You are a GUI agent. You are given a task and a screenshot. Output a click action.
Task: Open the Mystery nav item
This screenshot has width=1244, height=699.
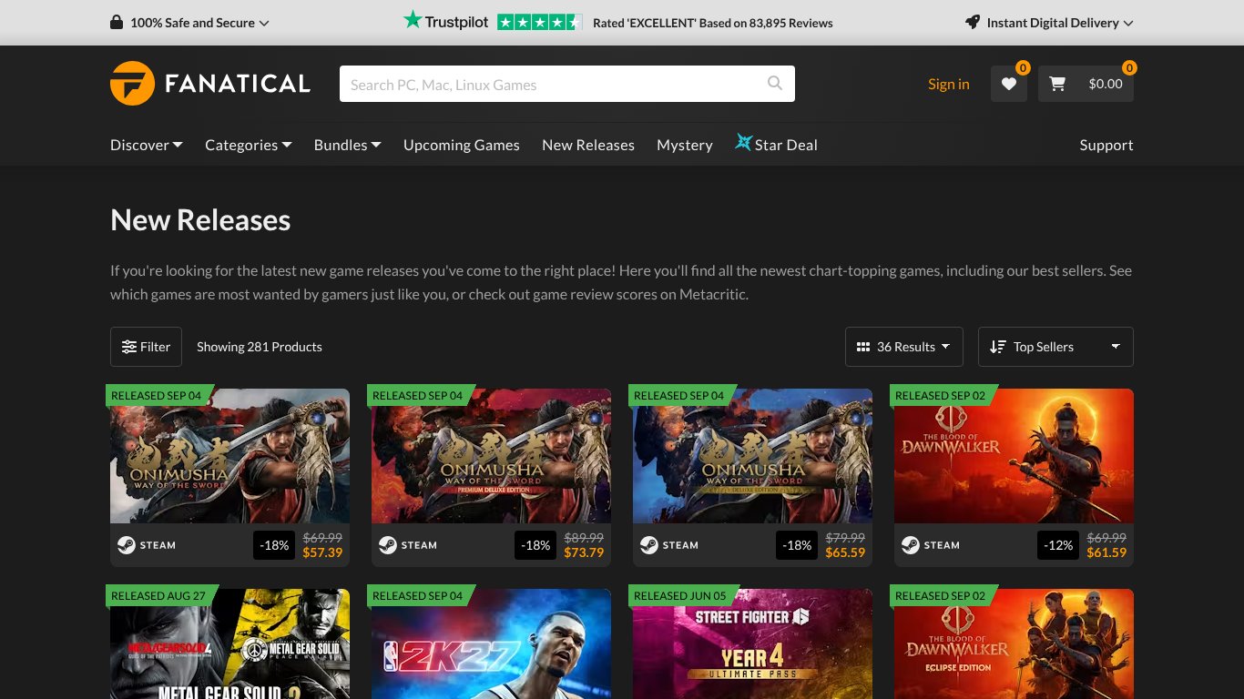point(685,145)
